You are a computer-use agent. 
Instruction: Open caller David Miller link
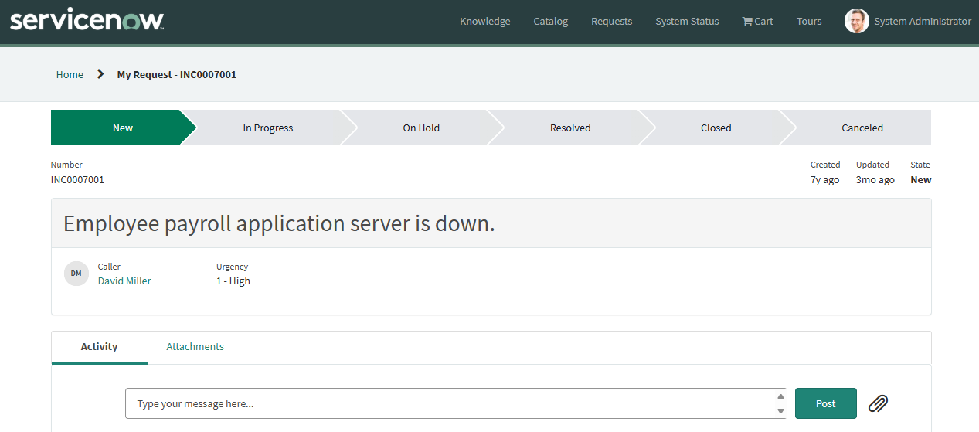tap(124, 281)
